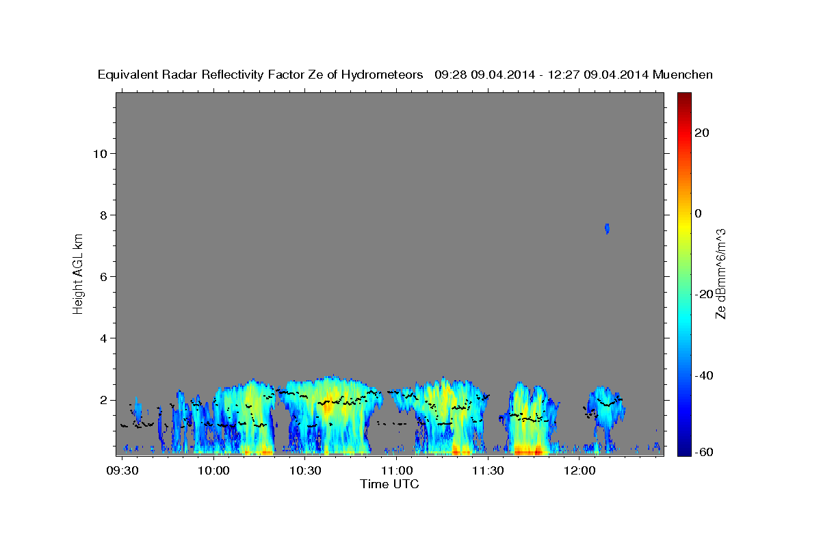Click the yellow region of the colorbar

click(683, 226)
